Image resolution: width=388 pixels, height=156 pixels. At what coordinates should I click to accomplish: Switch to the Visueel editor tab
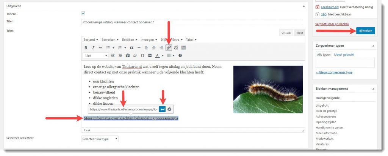(286, 33)
